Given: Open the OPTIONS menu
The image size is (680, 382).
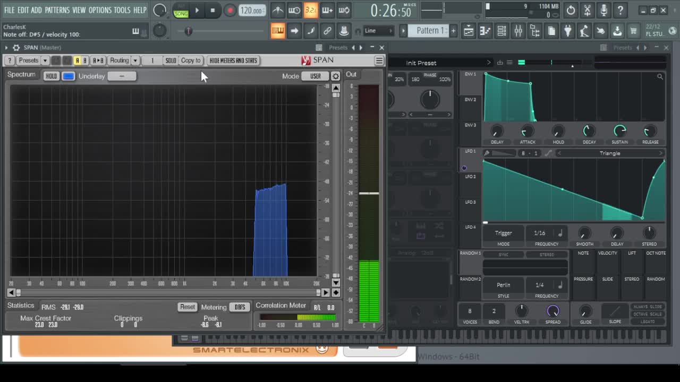Looking at the screenshot, I should [100, 10].
